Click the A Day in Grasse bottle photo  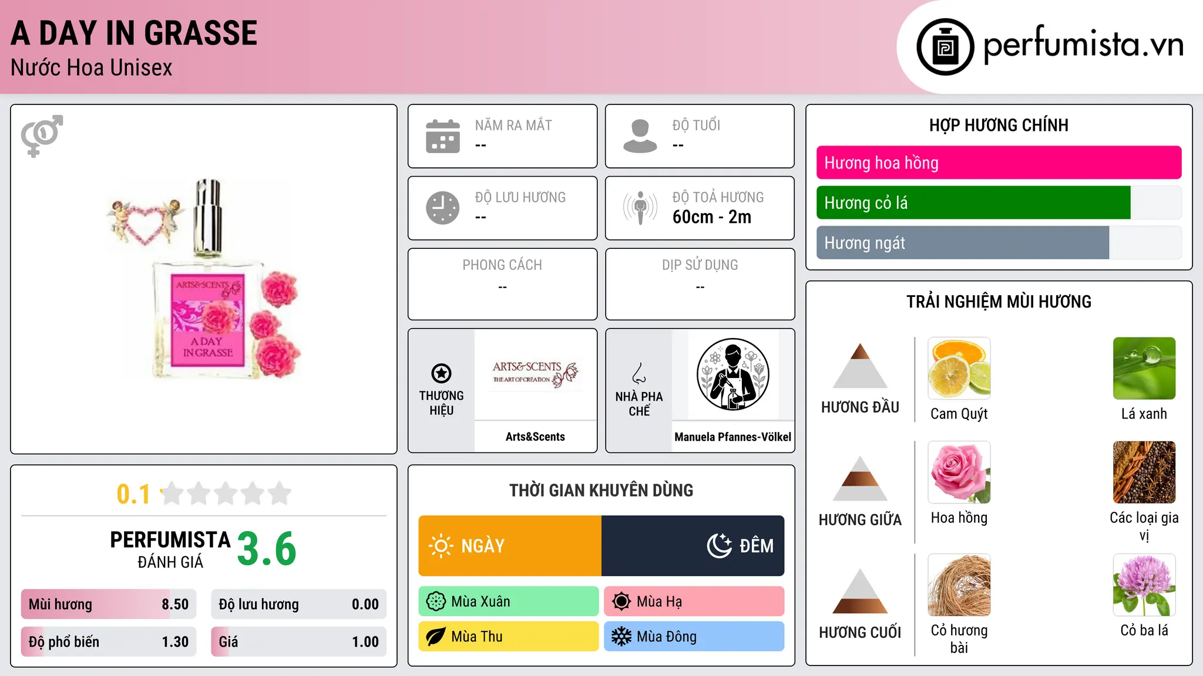[x=204, y=279]
